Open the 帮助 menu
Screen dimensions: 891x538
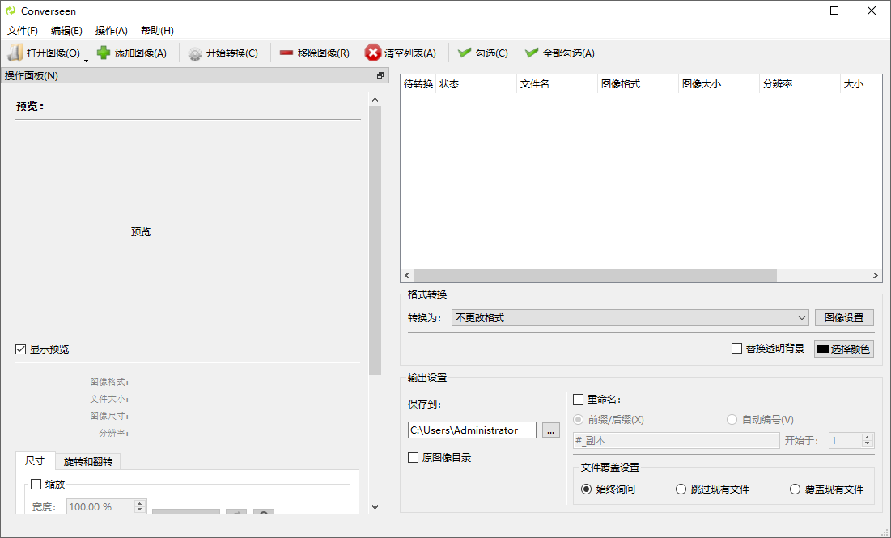pos(155,31)
